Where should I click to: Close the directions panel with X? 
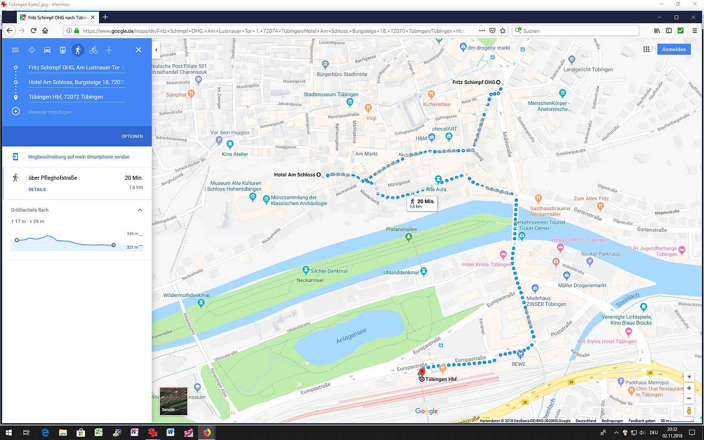pos(138,50)
